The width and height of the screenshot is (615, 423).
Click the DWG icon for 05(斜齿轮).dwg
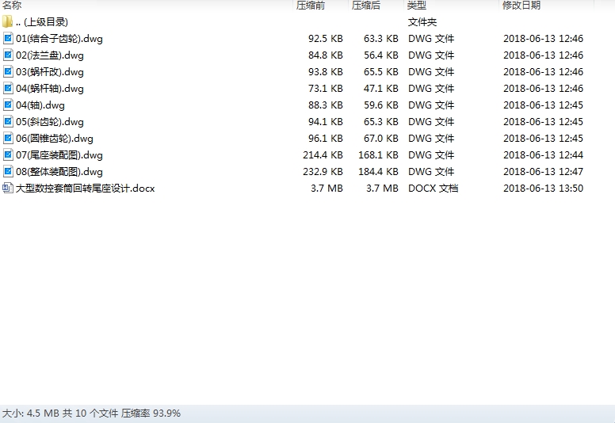tap(8, 121)
